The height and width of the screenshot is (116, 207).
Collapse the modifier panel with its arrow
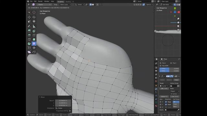[x=159, y=76]
